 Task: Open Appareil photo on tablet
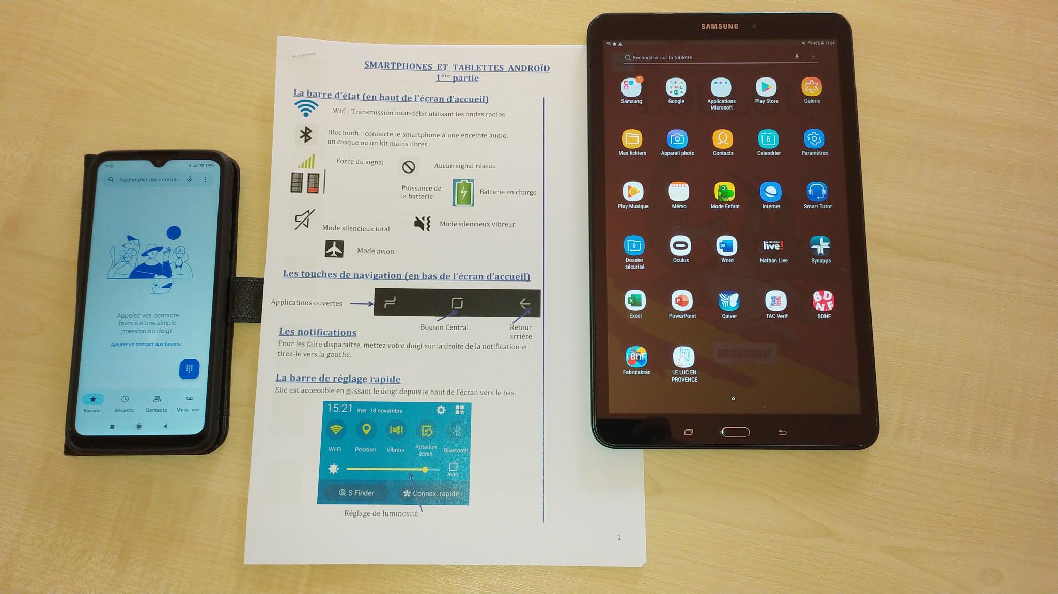coord(677,139)
